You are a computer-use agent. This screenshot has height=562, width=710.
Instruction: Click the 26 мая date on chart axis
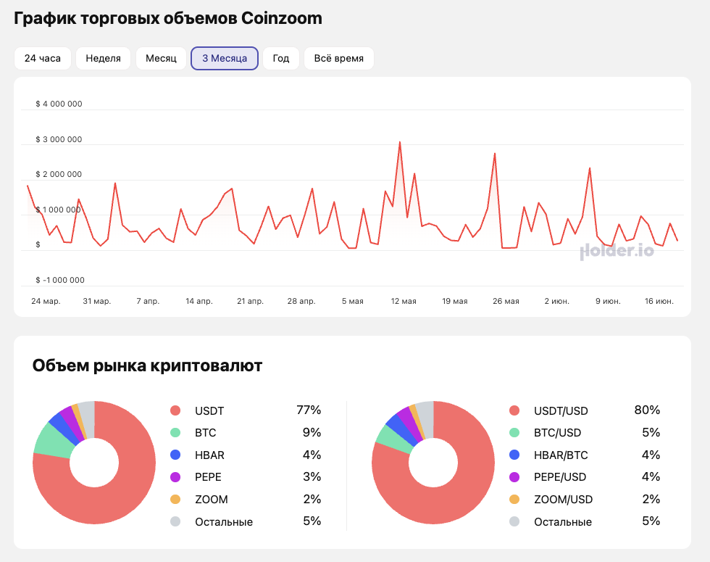506,301
